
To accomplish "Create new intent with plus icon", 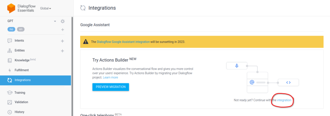I will (x=62, y=41).
